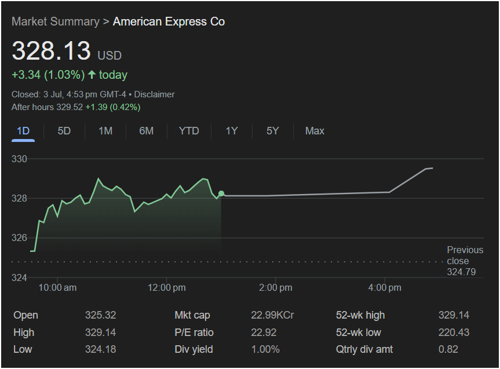Click the daily High value 329.14
Viewport: 500px width, 369px height.
click(x=100, y=333)
